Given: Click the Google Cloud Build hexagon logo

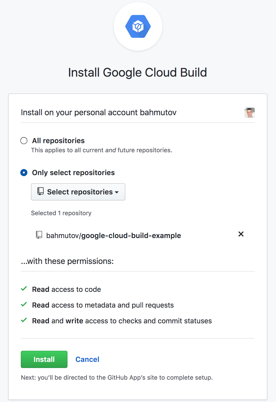Looking at the screenshot, I should pos(138,26).
